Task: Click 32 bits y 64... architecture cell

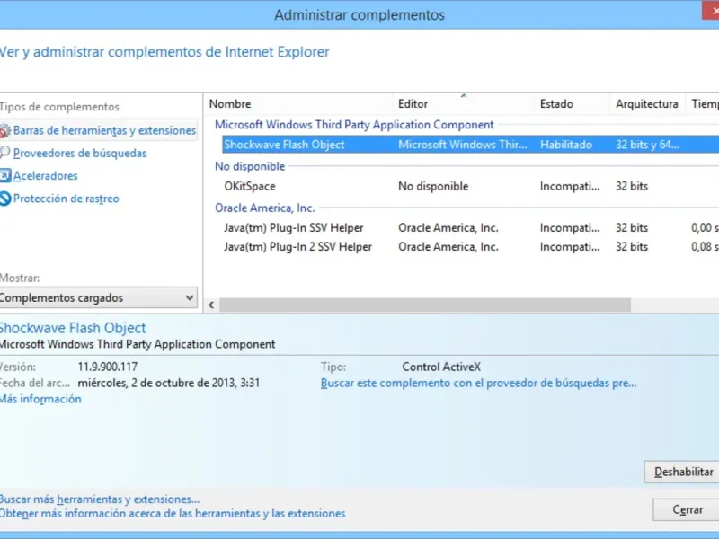Action: pyautogui.click(x=647, y=145)
